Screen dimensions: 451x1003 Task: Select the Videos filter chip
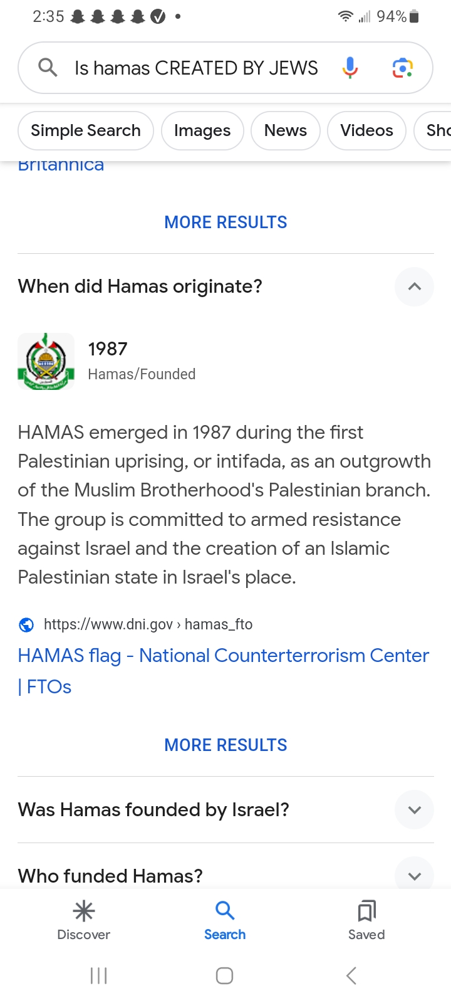click(x=366, y=130)
